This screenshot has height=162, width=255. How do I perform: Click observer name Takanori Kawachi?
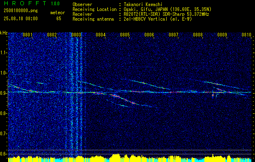(143, 4)
